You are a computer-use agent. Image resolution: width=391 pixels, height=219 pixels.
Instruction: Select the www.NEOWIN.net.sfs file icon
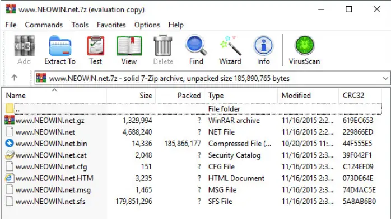pos(10,201)
